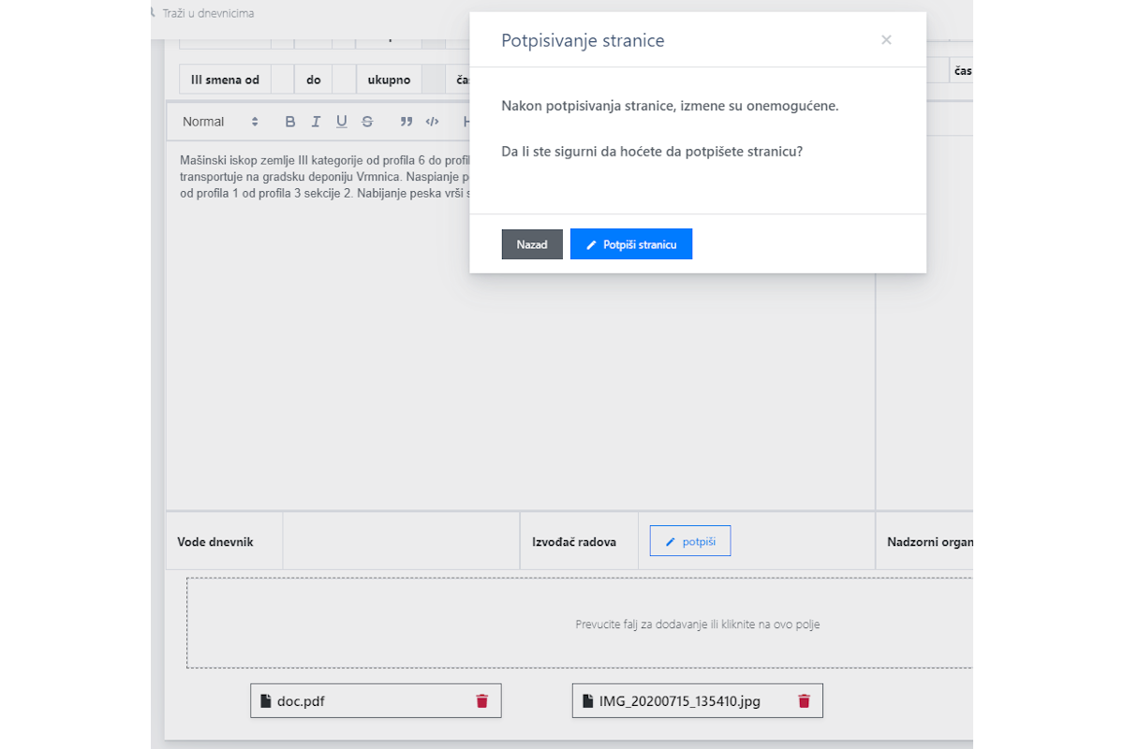
Task: Apply underline formatting in the editor
Action: 341,122
